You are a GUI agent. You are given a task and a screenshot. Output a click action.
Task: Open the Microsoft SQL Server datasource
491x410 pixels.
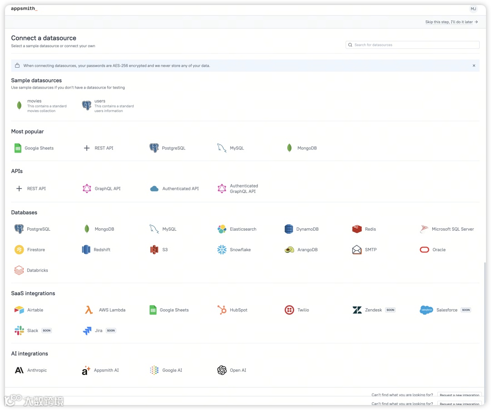click(447, 229)
